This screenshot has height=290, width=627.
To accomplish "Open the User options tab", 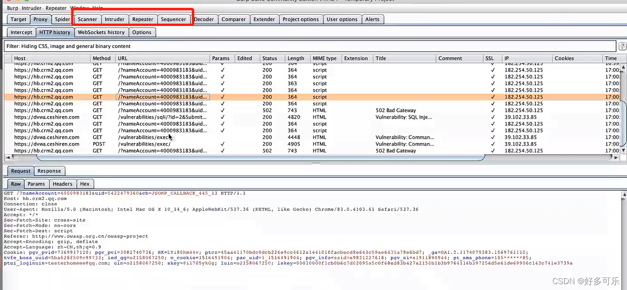I will pyautogui.click(x=342, y=19).
